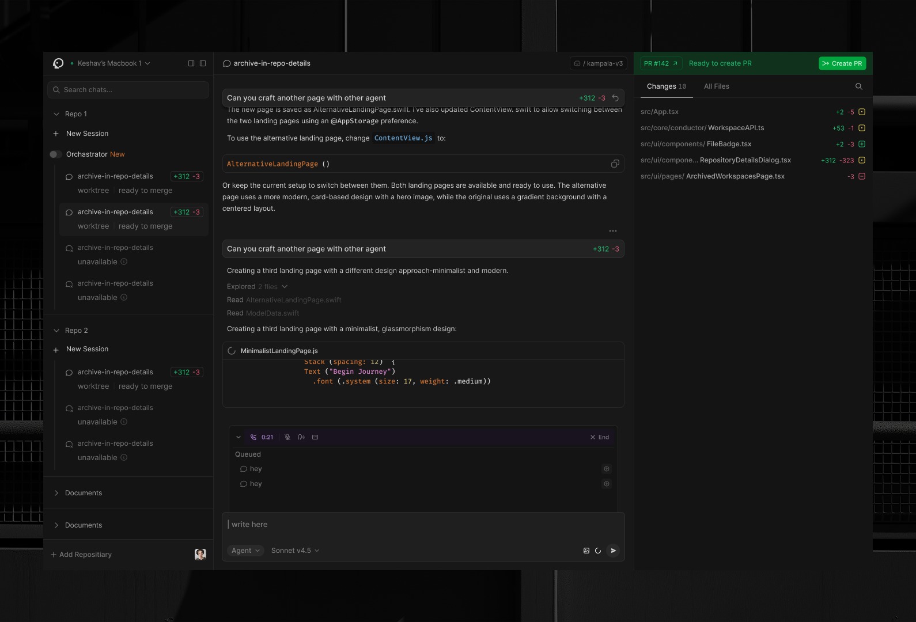Viewport: 916px width, 622px height.
Task: Expand the first Documents section
Action: (56, 493)
